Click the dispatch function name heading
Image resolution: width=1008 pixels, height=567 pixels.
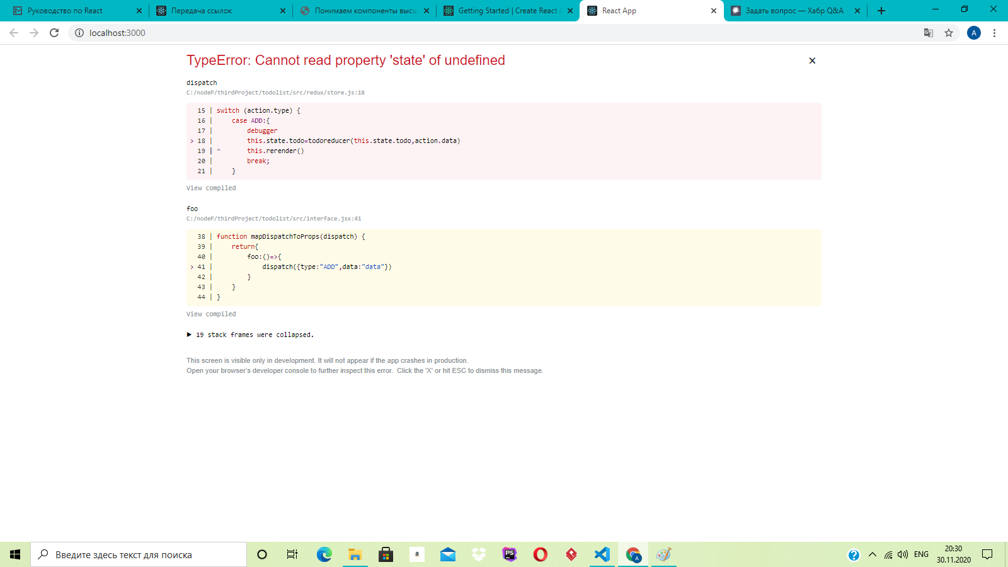(202, 83)
